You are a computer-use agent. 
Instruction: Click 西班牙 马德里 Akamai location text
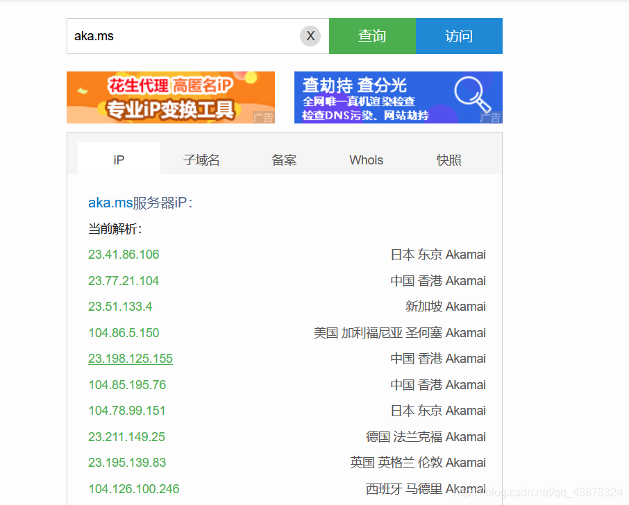426,488
